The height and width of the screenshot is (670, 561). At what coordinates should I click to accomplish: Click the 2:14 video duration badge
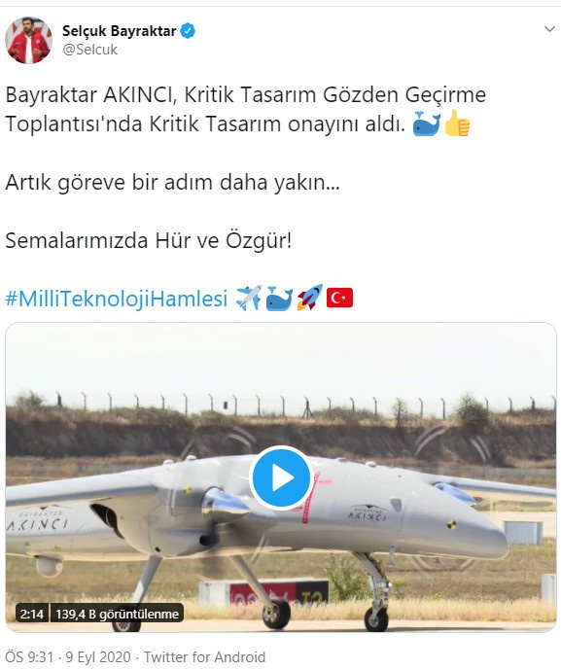coord(32,614)
